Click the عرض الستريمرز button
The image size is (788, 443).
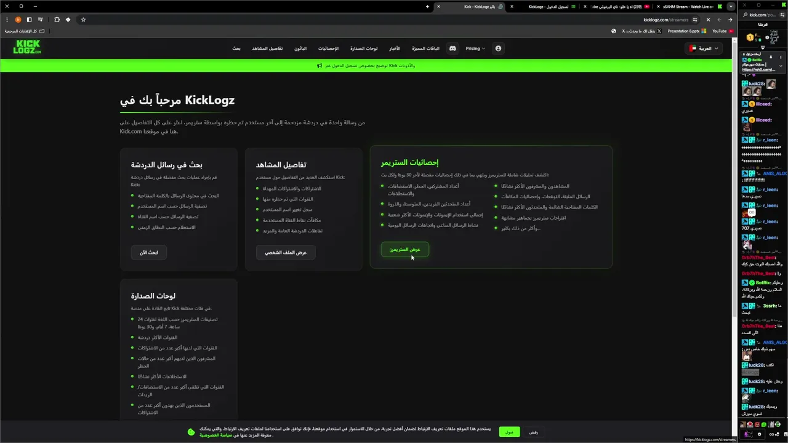[404, 249]
